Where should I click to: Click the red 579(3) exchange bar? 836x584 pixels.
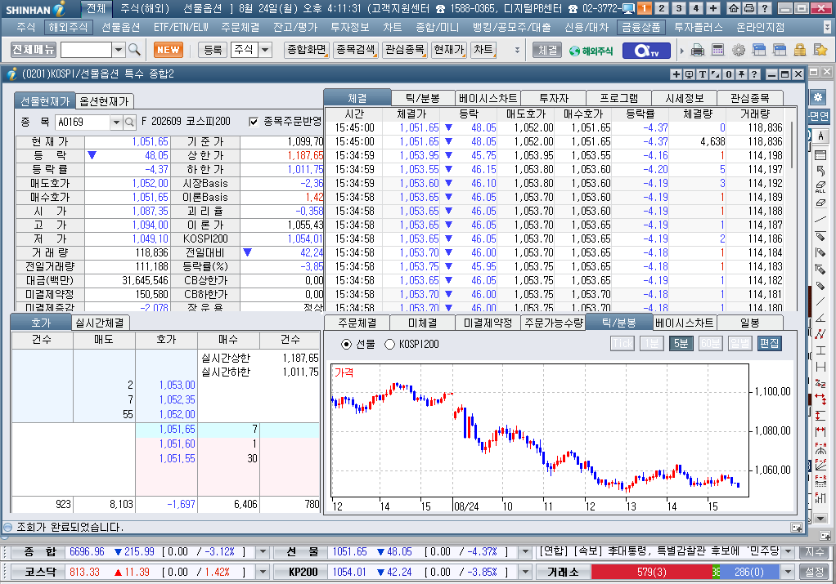(x=651, y=573)
